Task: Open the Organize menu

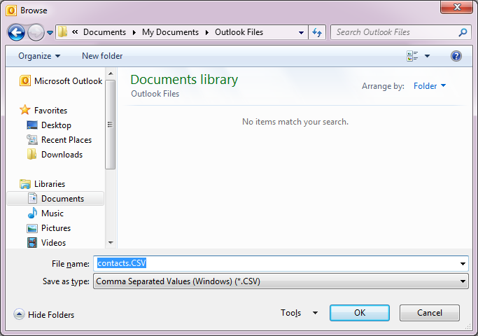Action: coord(39,56)
